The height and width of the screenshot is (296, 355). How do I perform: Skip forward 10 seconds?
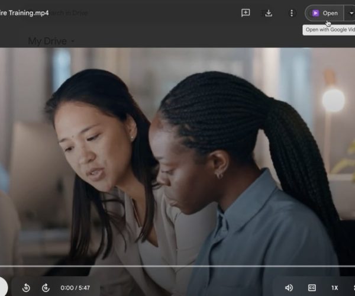(46, 288)
